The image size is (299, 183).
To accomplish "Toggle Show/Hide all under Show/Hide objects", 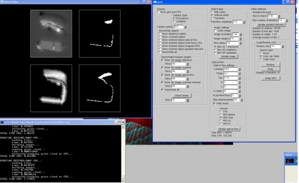I will (160, 52).
